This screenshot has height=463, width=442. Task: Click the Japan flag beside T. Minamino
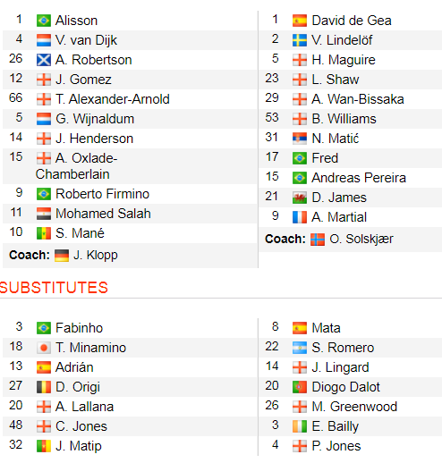44,348
